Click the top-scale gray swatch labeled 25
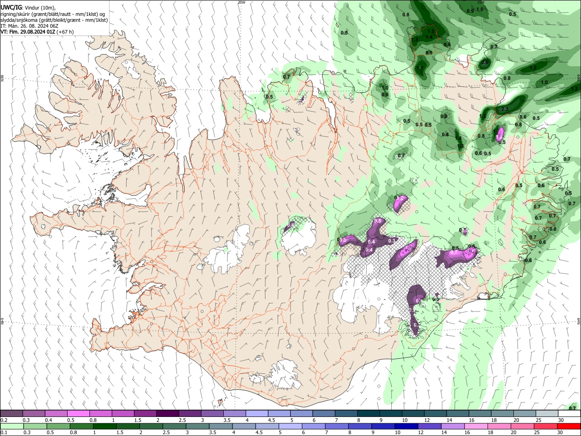 [547, 413]
